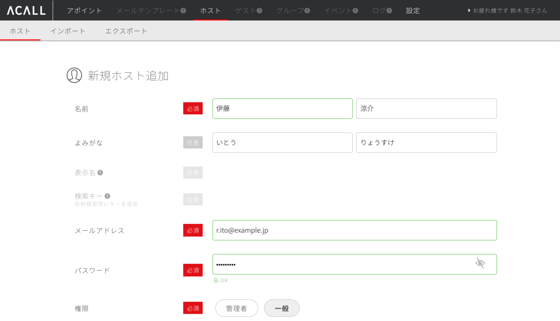This screenshot has width=560, height=321.
Task: Click the email field with r.ito@example.jp
Action: (354, 230)
